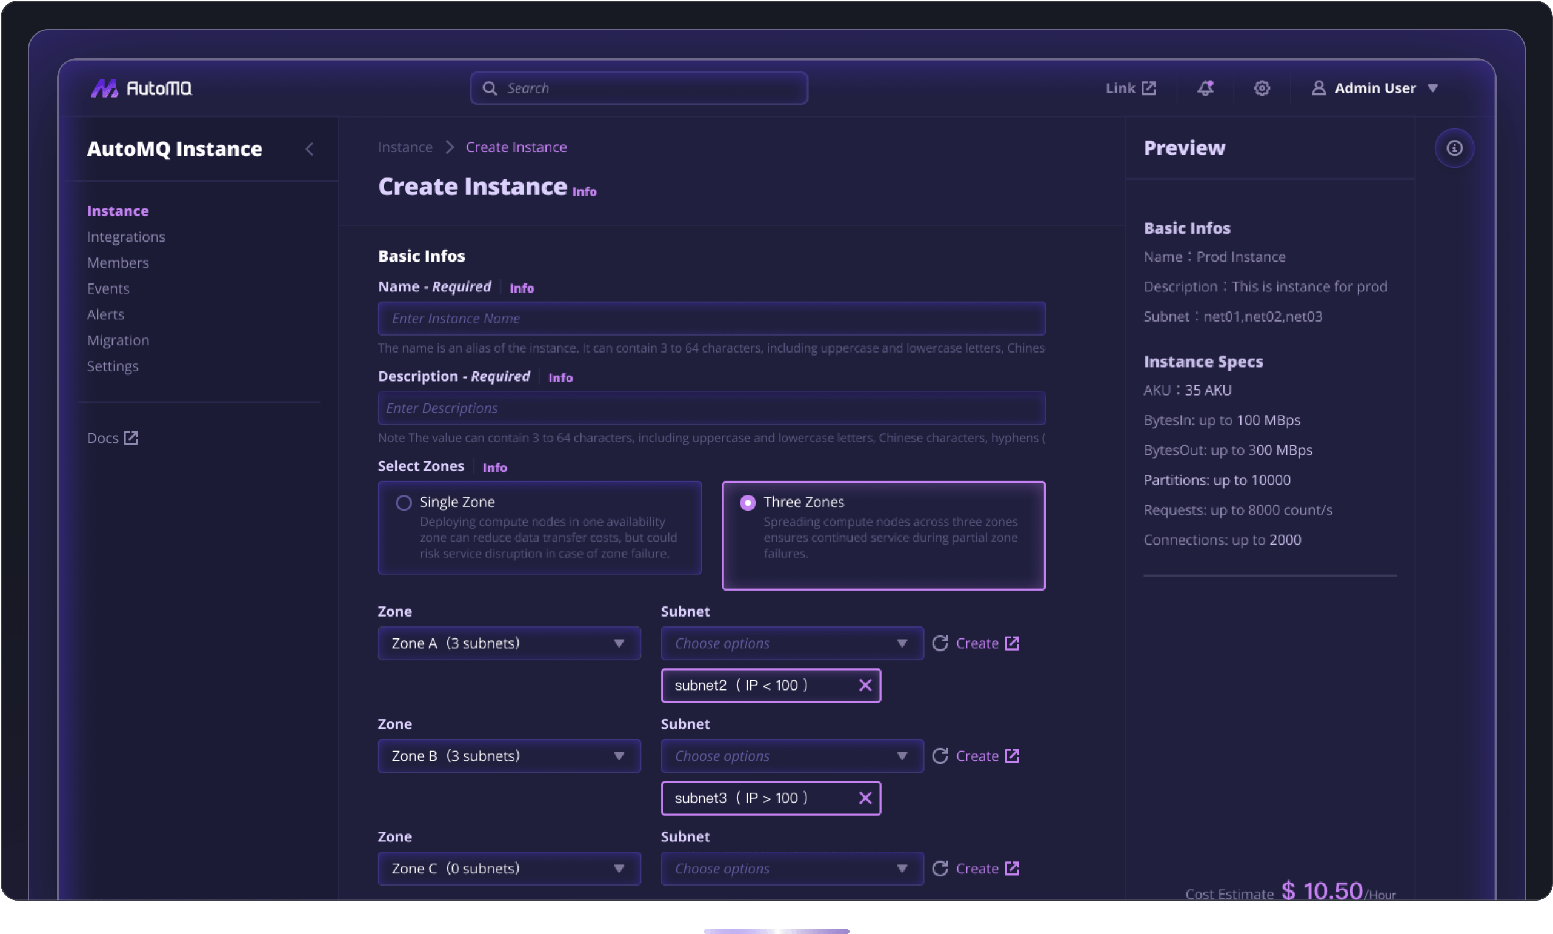This screenshot has height=934, width=1553.
Task: Select the Single Zone radio option
Action: (404, 502)
